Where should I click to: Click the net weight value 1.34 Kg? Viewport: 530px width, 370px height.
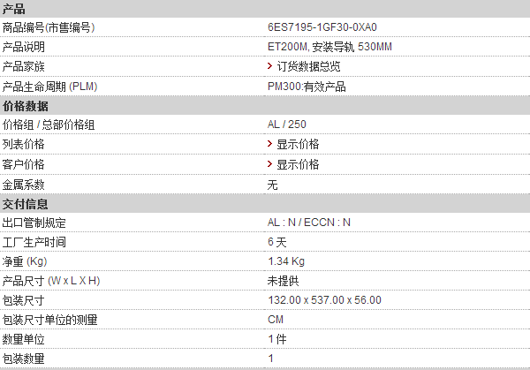tap(286, 261)
